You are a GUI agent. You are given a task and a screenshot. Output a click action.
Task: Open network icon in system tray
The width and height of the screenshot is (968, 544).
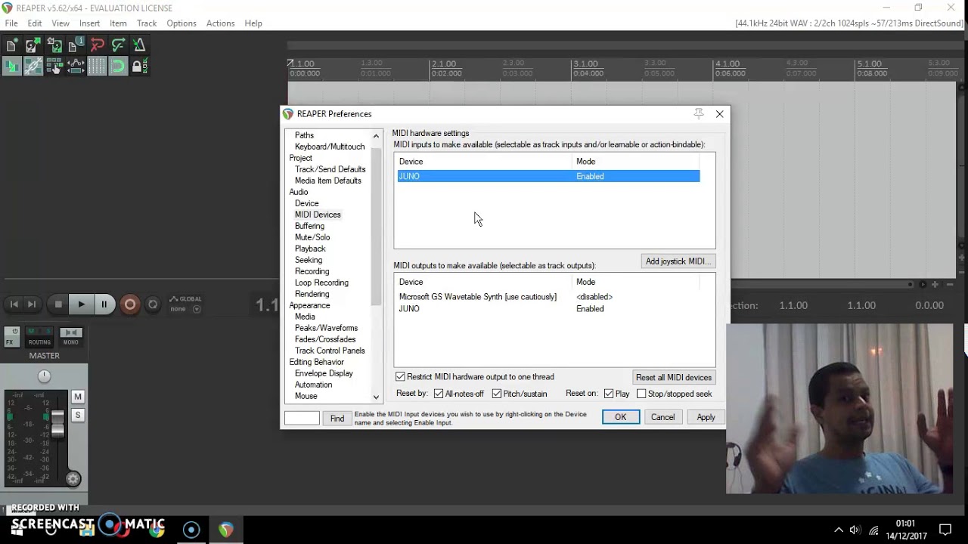point(874,530)
